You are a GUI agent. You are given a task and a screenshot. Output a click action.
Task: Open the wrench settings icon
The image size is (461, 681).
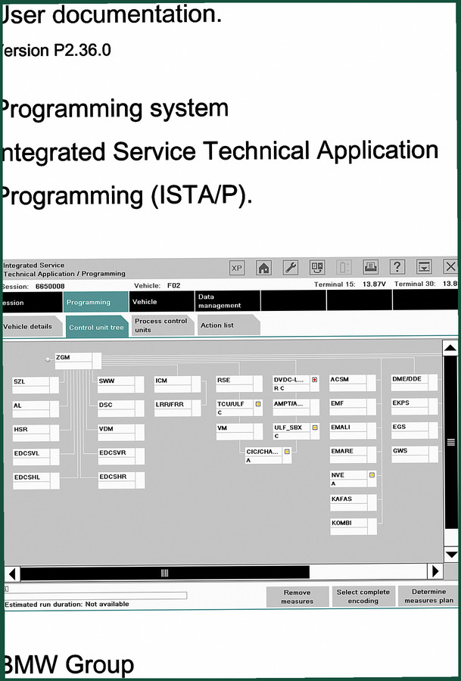(290, 268)
